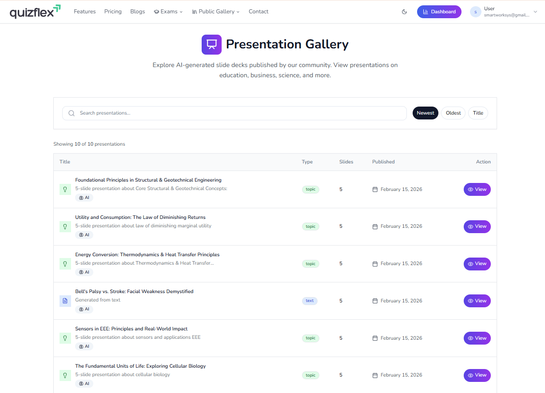Go to the Pricing page
Screen dimensions: 545x393
(113, 12)
